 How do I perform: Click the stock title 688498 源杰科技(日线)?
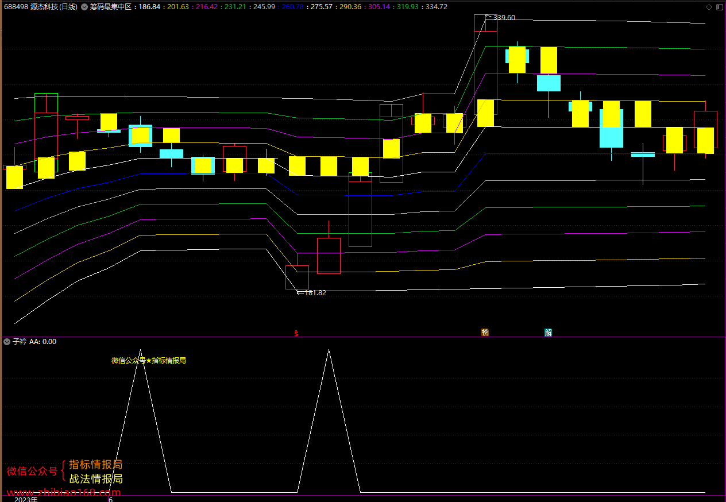tap(40, 7)
